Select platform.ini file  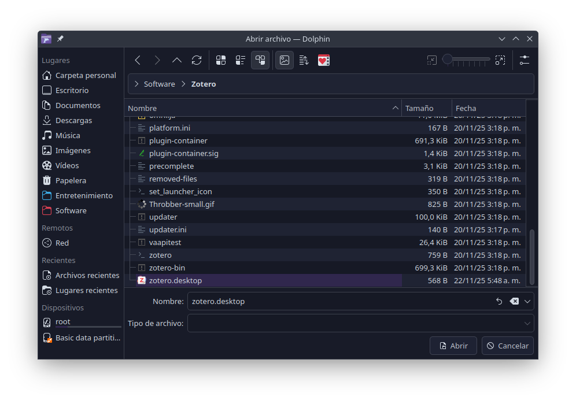(325, 128)
